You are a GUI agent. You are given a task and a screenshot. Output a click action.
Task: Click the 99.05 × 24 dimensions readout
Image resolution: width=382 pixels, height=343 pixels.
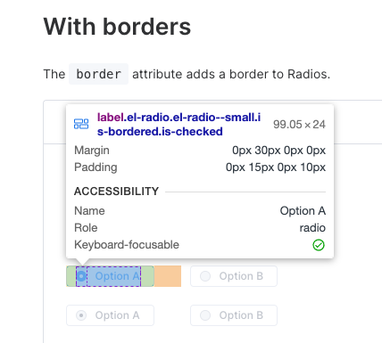tap(299, 125)
